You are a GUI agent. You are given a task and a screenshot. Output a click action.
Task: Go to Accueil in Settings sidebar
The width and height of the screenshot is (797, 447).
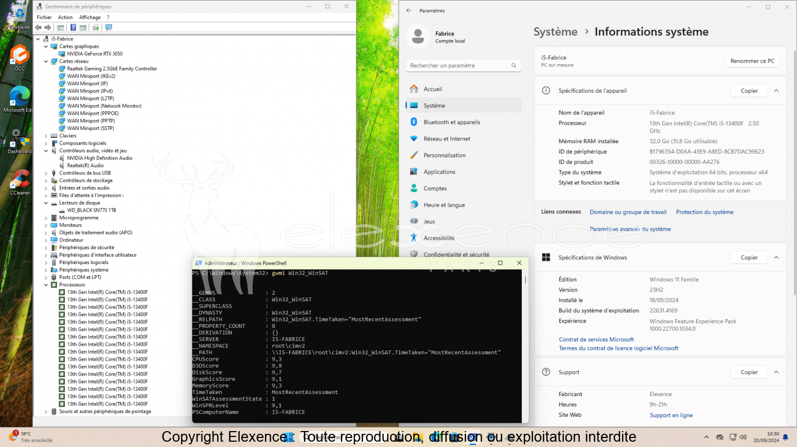463,89
